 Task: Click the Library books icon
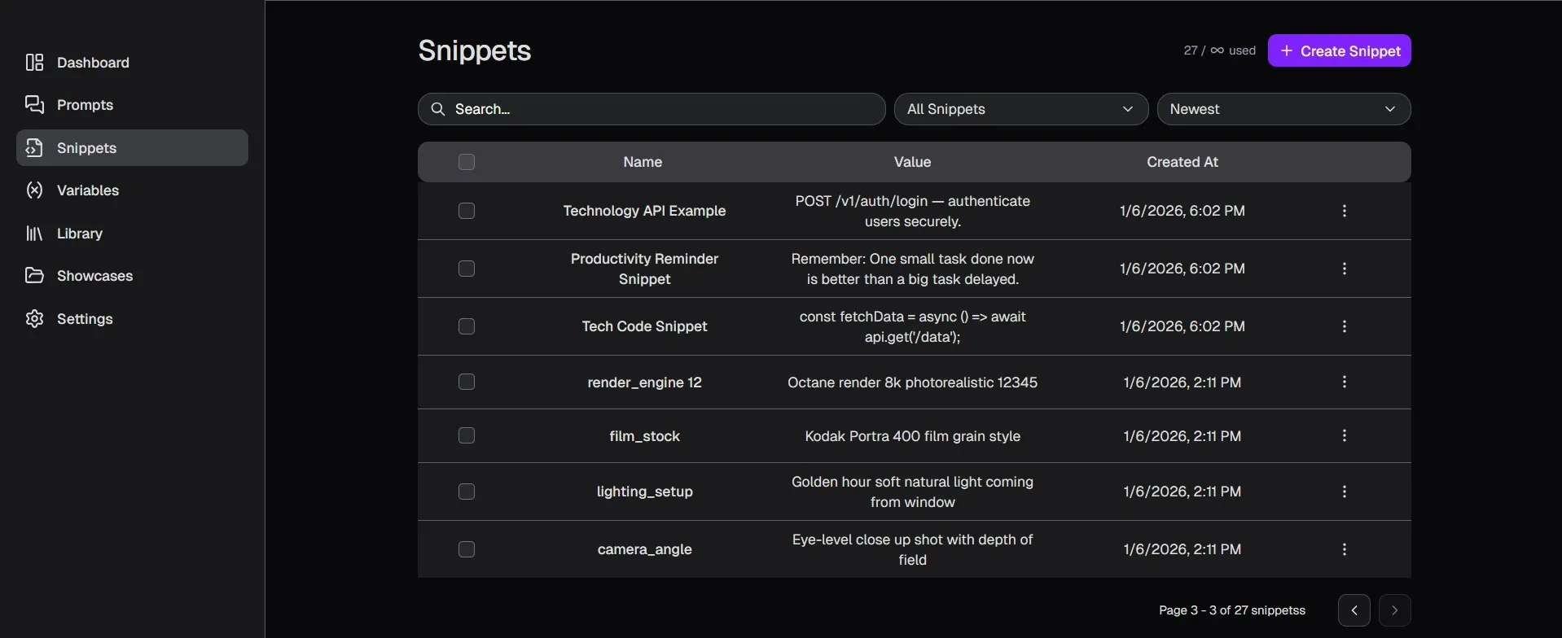click(34, 234)
